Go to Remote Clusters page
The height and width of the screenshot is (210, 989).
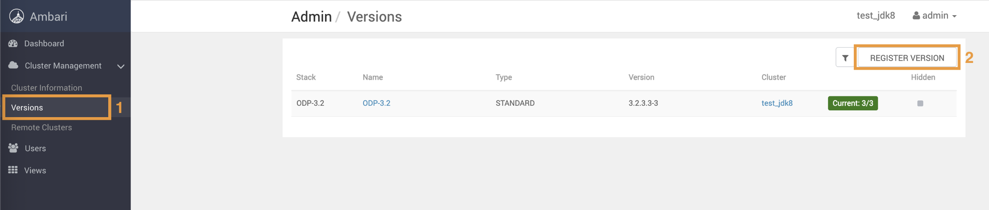pyautogui.click(x=41, y=127)
